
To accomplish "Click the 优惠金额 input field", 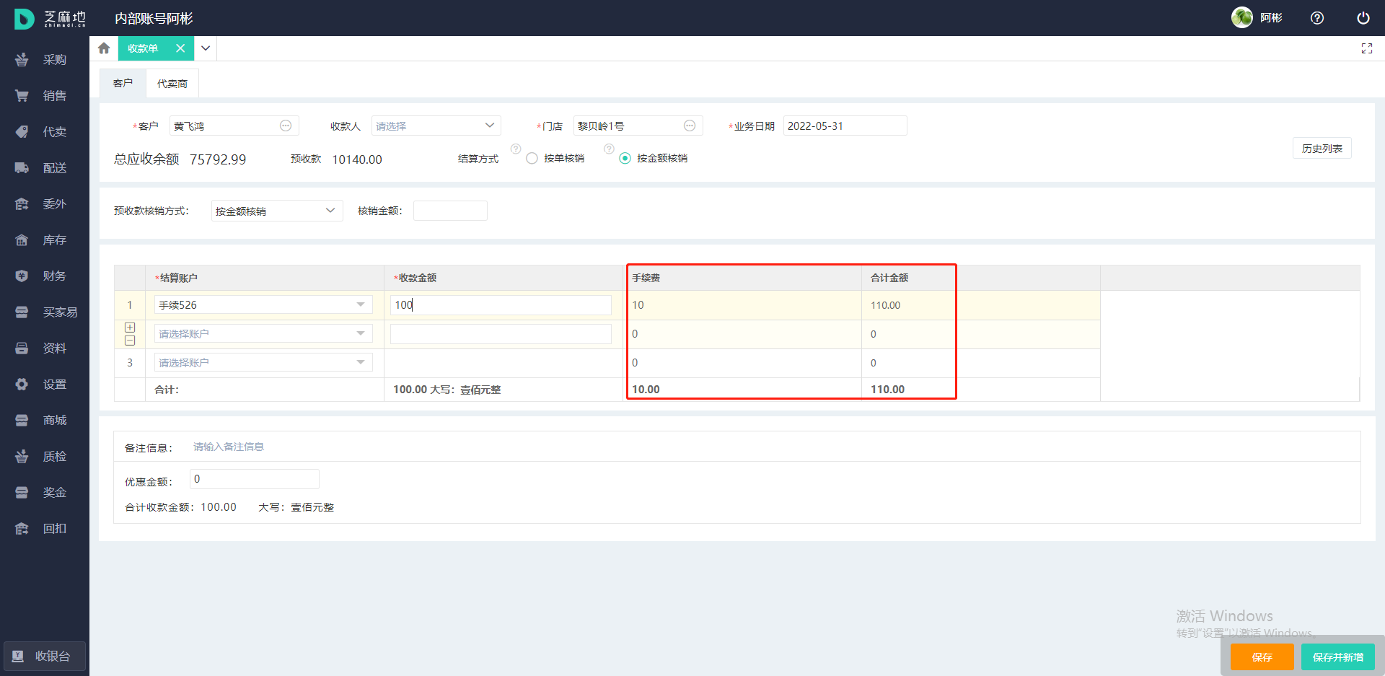I will pyautogui.click(x=254, y=479).
